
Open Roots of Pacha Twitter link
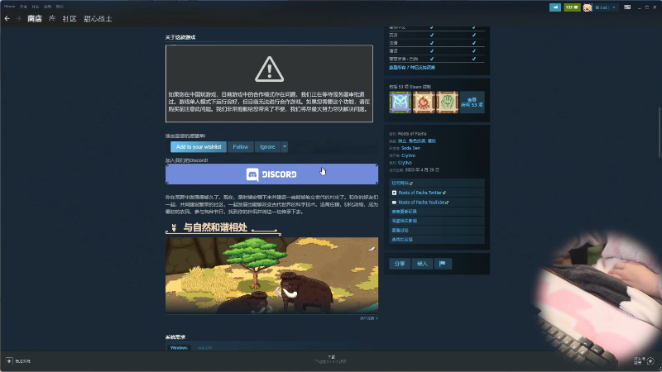pyautogui.click(x=437, y=193)
